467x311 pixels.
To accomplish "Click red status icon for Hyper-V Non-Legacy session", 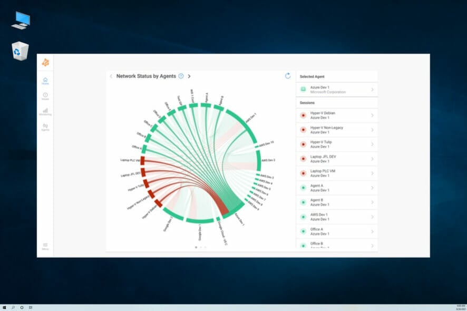I will (x=303, y=130).
